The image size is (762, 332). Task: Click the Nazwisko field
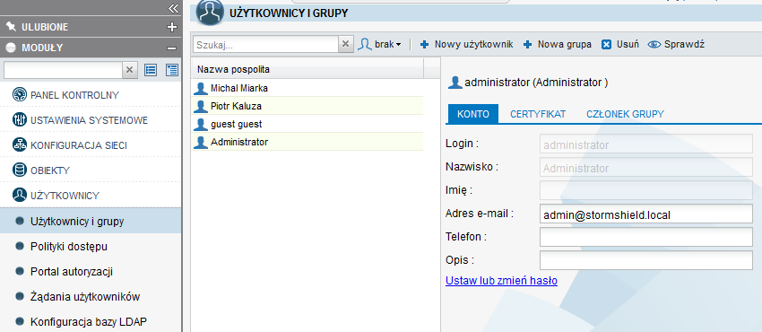[645, 168]
